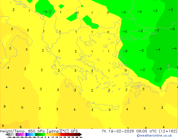Select the '(12+162)' forecast offset

click(x=168, y=131)
